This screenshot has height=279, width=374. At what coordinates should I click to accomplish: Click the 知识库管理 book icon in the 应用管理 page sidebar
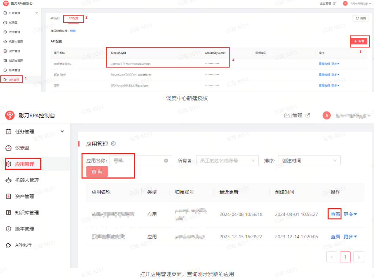8,213
